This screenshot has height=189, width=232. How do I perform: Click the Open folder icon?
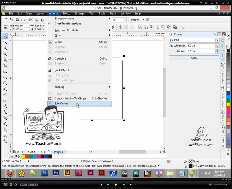click(x=11, y=19)
